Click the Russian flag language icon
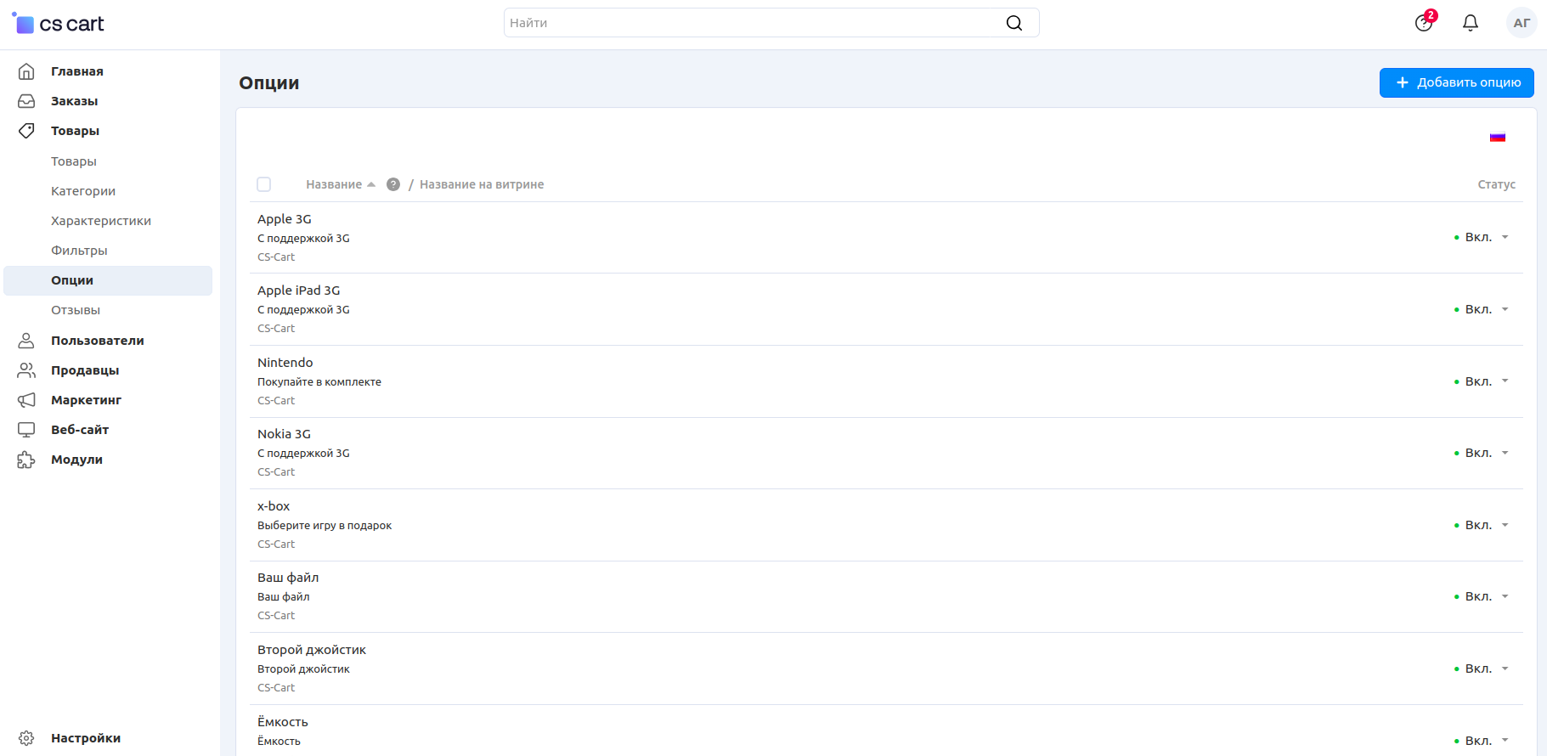The height and width of the screenshot is (756, 1547). point(1497,138)
